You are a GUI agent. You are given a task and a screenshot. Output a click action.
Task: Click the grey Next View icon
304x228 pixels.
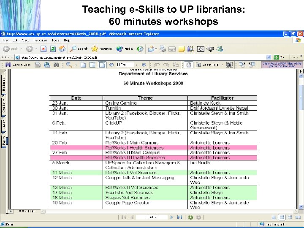pos(198,217)
